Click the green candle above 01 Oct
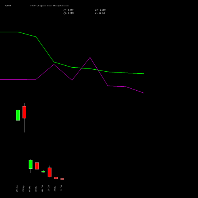Viewport: 198px width, 198px height. pyautogui.click(x=30, y=164)
